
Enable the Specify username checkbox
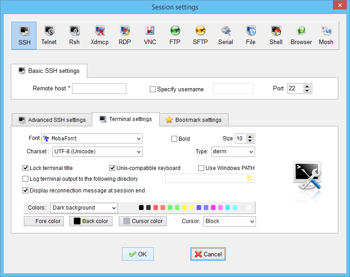click(153, 89)
